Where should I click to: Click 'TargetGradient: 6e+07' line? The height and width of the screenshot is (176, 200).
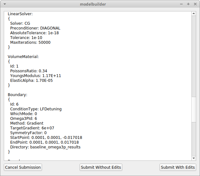click(32, 128)
